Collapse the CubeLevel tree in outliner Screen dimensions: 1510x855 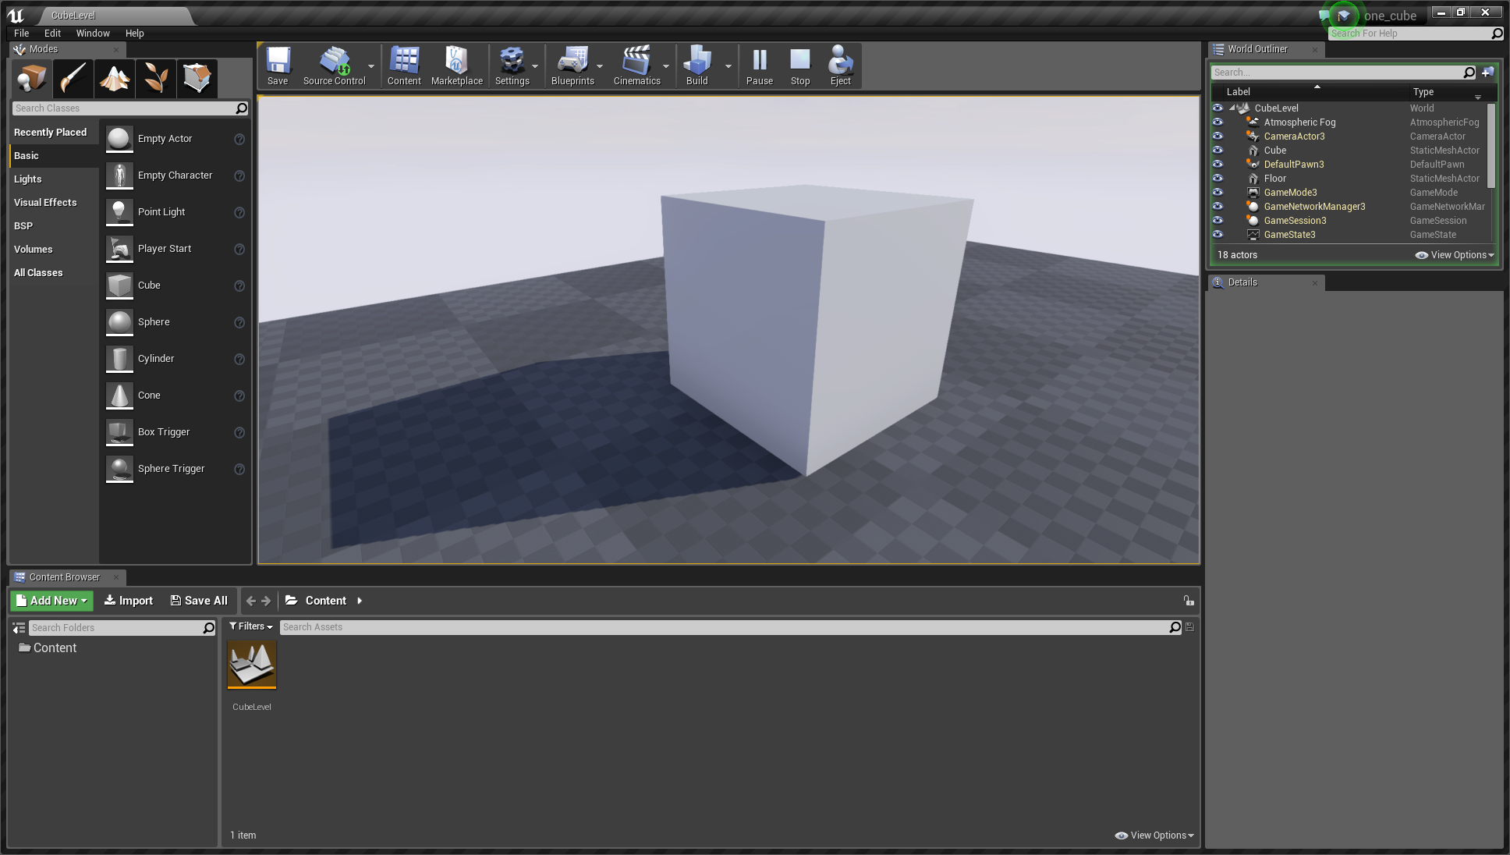pyautogui.click(x=1232, y=108)
